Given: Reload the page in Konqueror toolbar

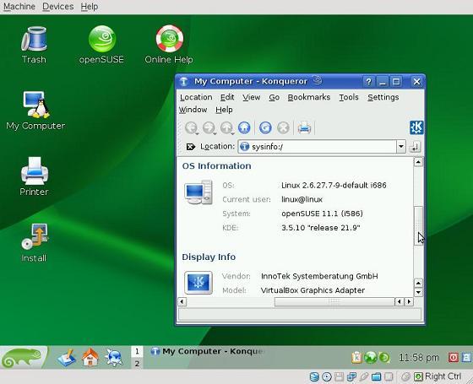Looking at the screenshot, I should tap(265, 127).
